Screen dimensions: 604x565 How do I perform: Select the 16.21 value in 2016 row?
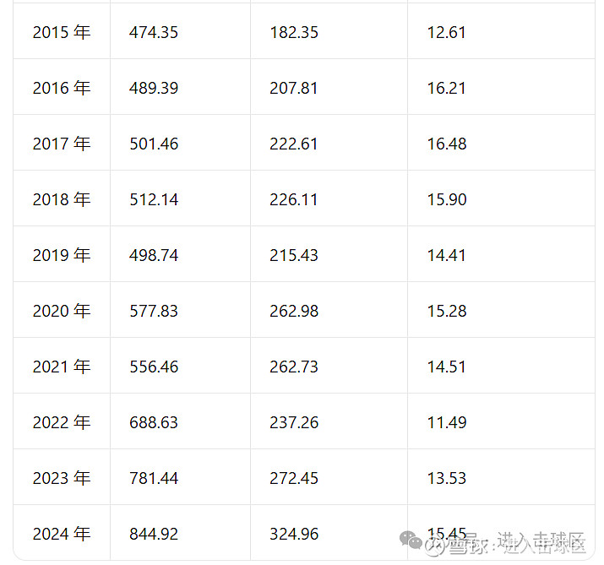pos(446,88)
